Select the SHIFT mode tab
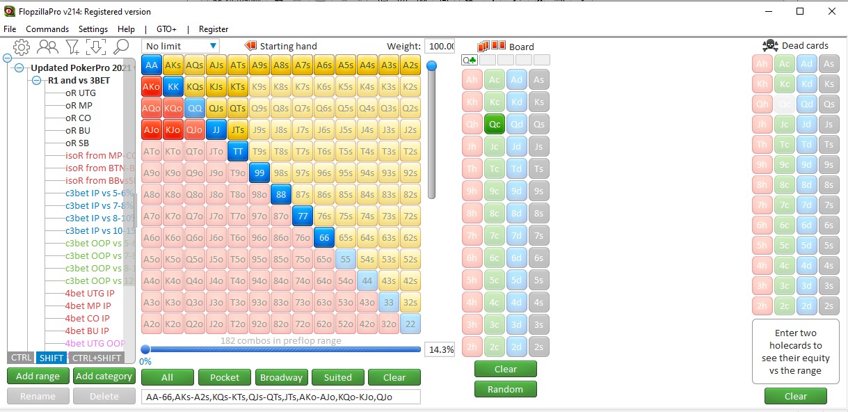This screenshot has width=848, height=412. tap(51, 358)
